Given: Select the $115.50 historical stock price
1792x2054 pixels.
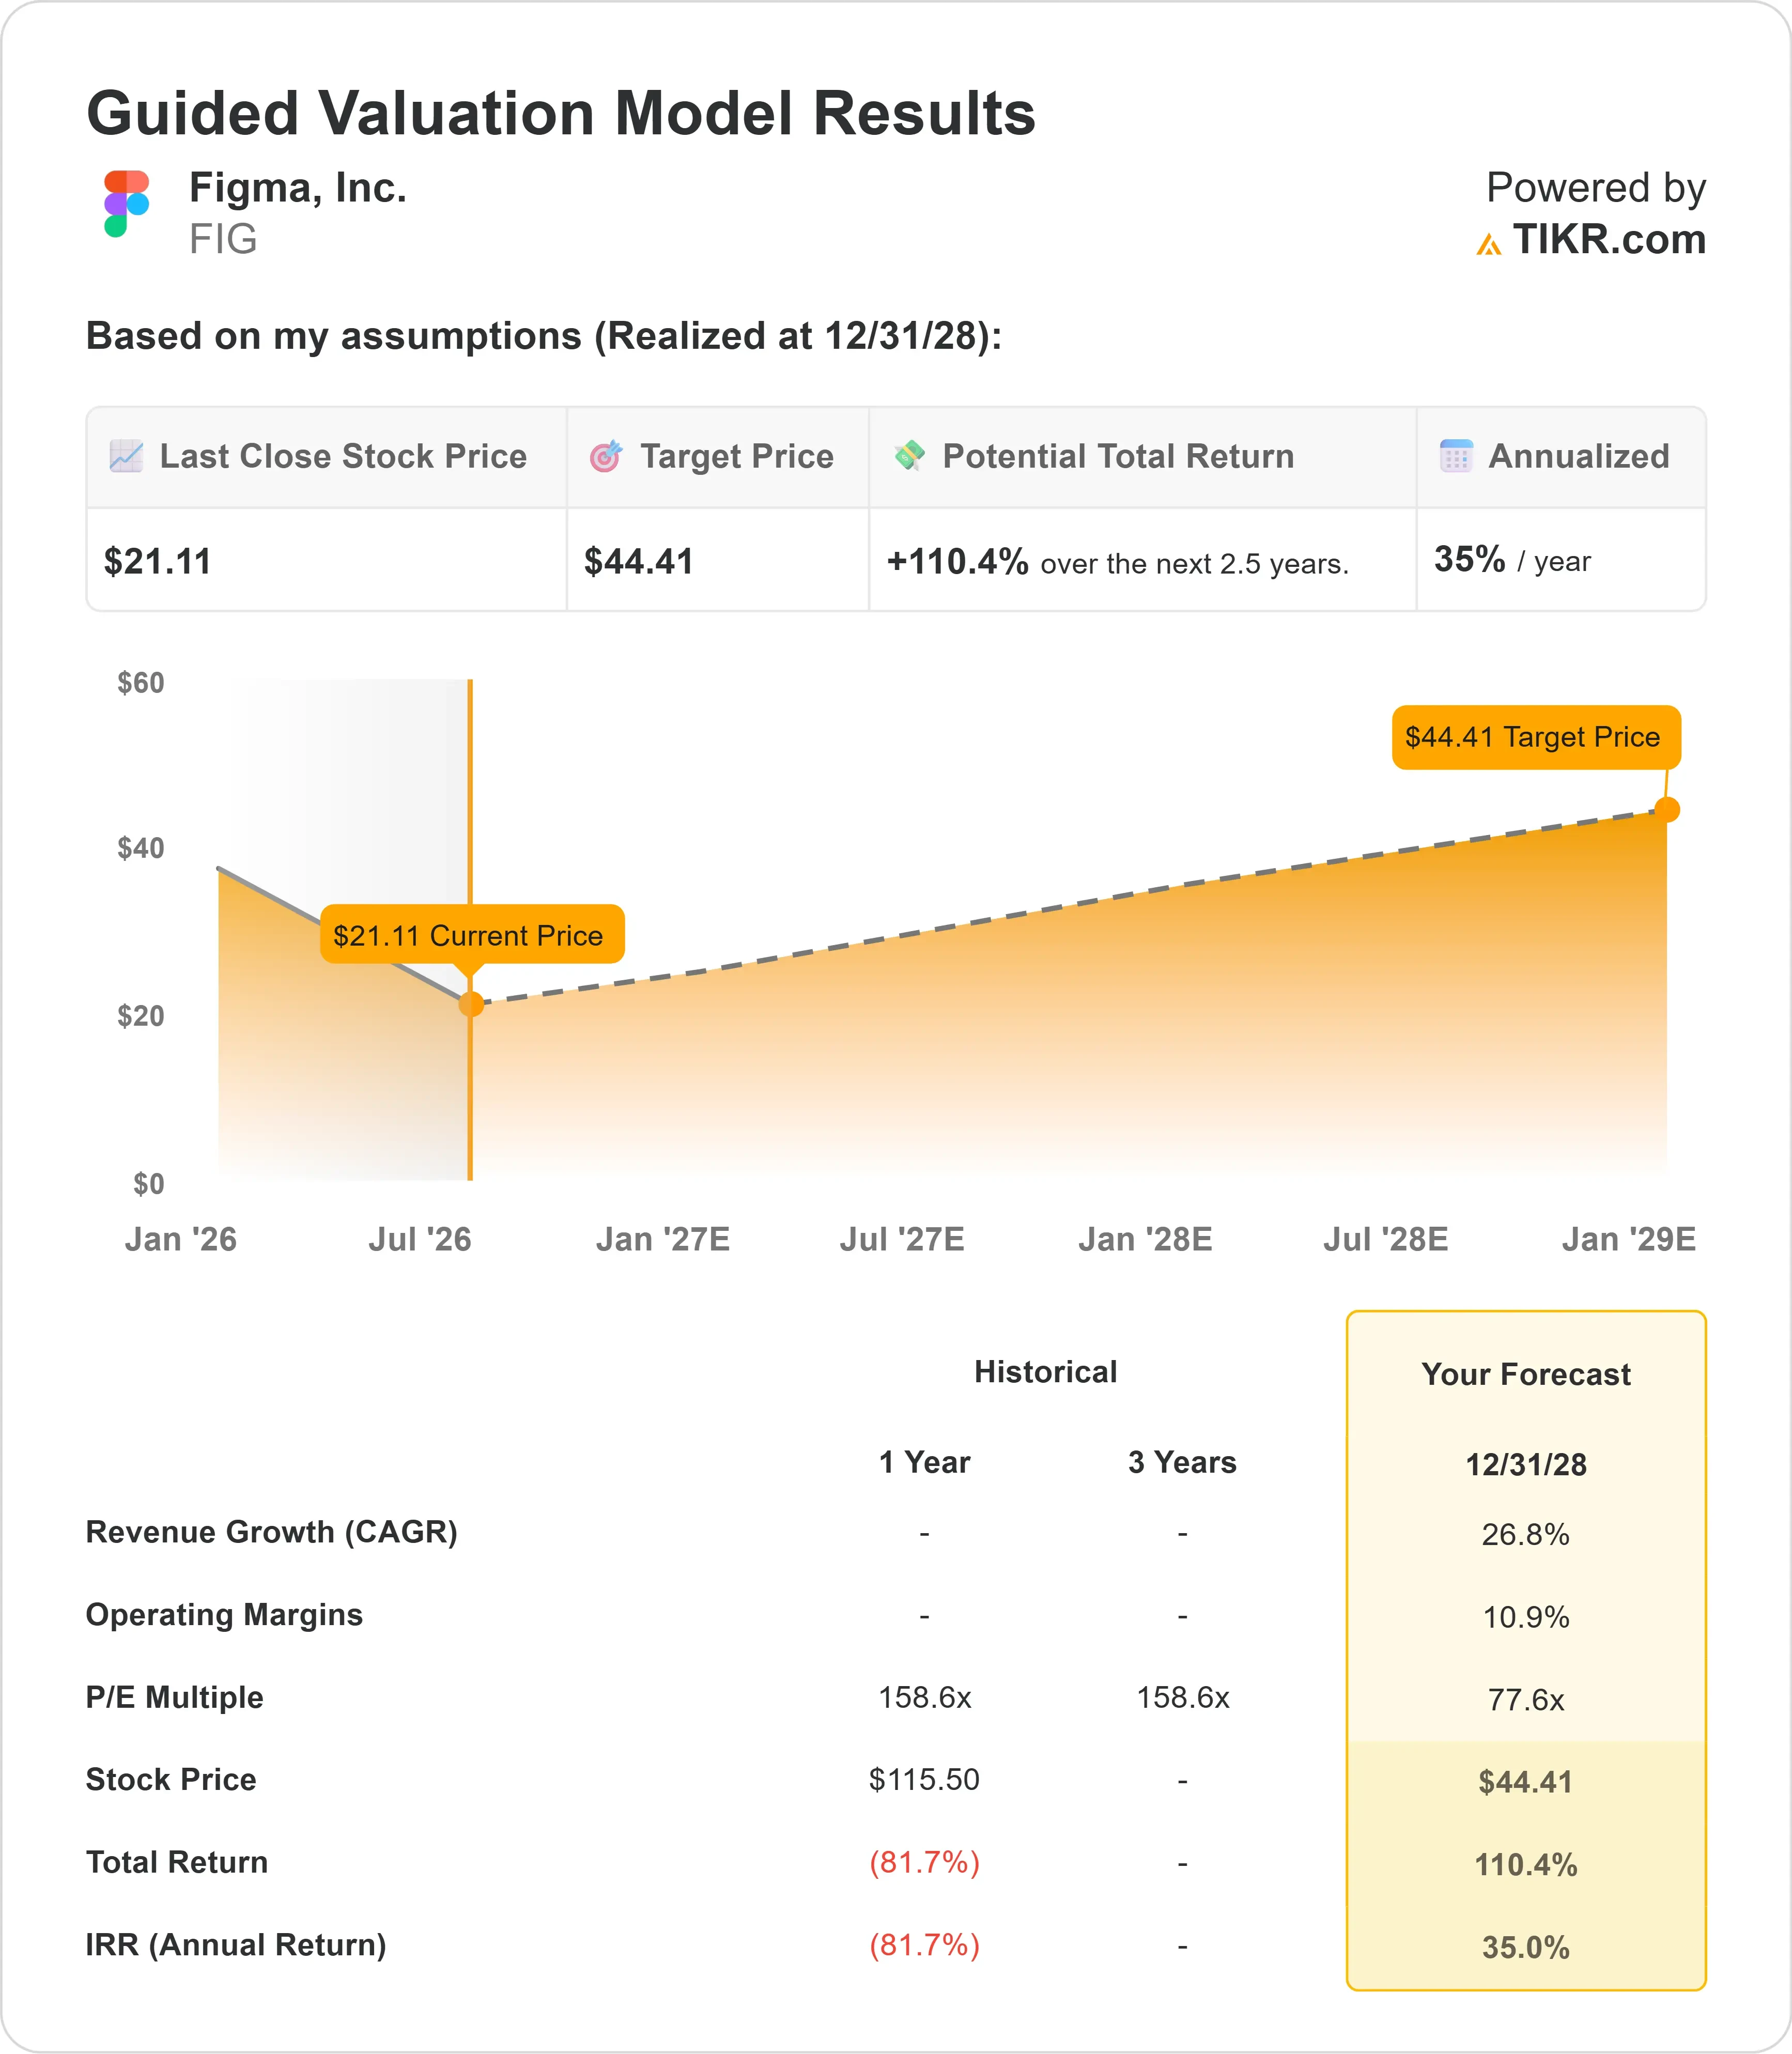Looking at the screenshot, I should point(925,1780).
